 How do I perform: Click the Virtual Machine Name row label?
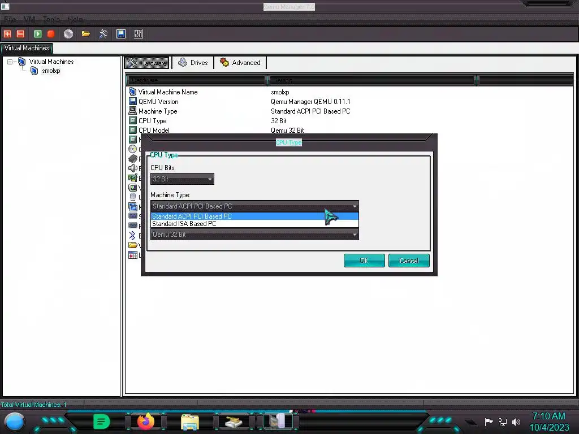click(x=167, y=92)
